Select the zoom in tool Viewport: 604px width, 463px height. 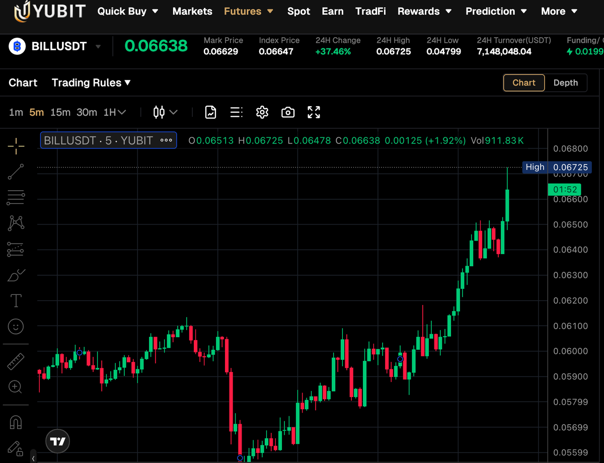pyautogui.click(x=16, y=387)
